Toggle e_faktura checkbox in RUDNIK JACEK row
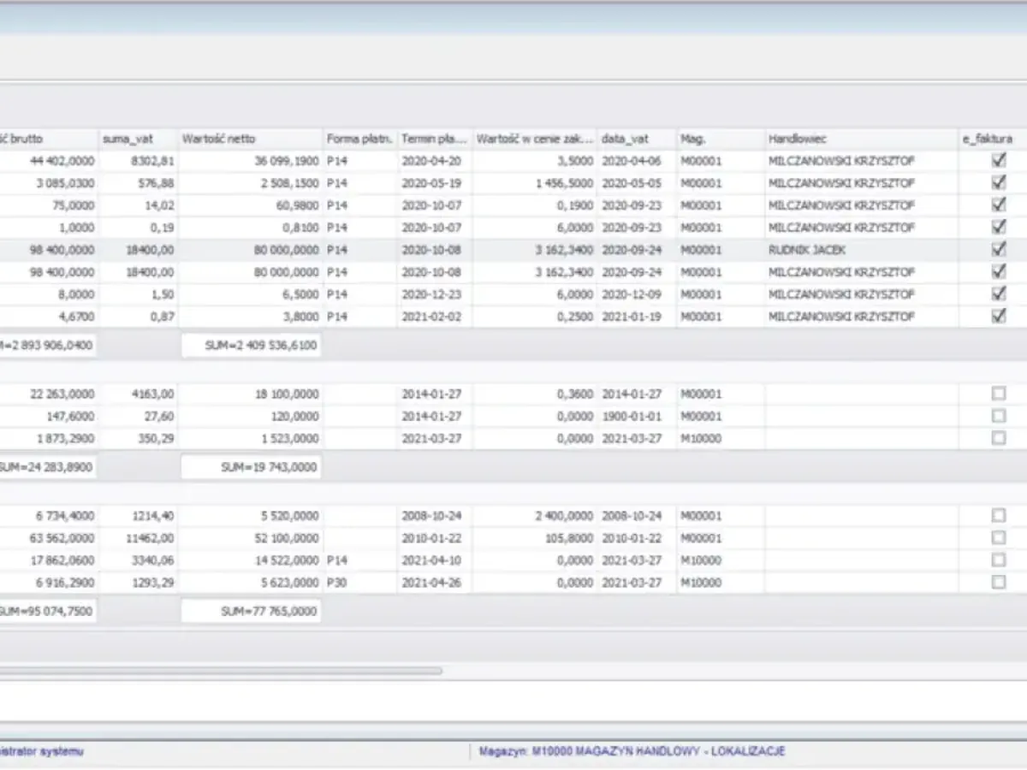1027x770 pixels. (x=998, y=249)
